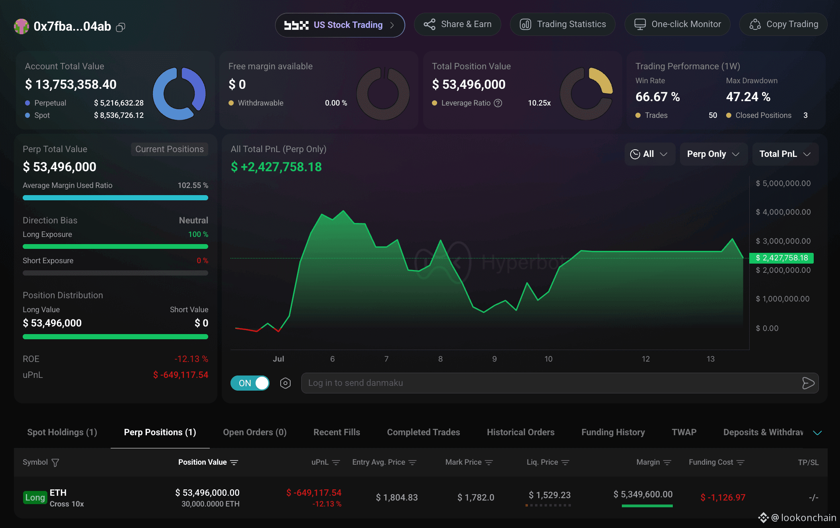Open the All time range dropdown
Image resolution: width=840 pixels, height=528 pixels.
[650, 154]
